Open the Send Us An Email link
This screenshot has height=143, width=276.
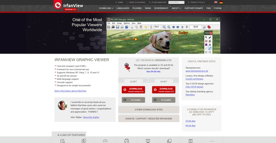click(x=136, y=2)
